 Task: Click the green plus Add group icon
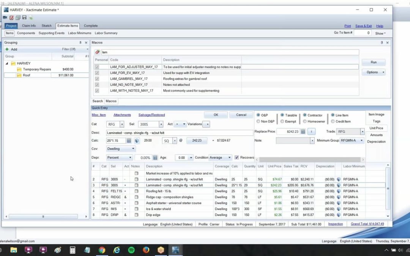tap(7, 49)
